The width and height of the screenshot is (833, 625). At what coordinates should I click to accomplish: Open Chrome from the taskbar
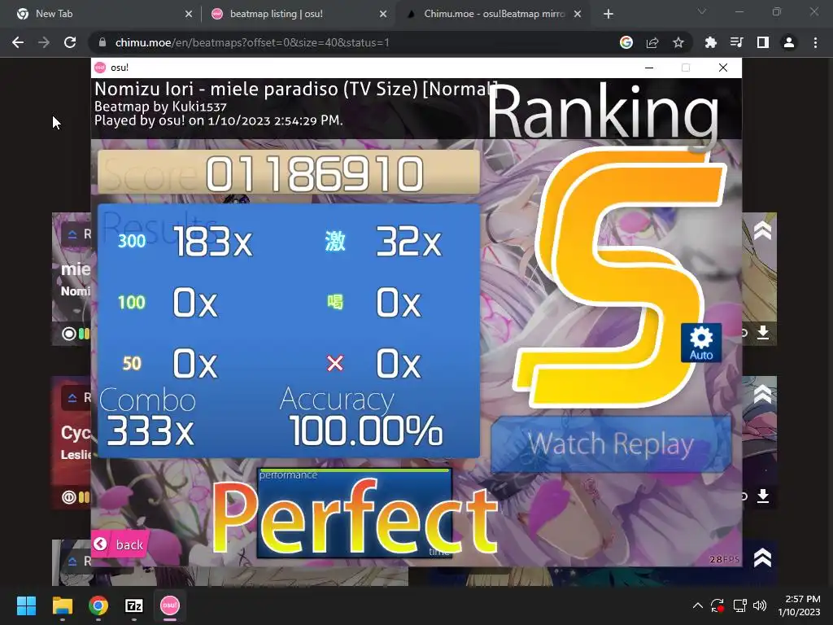coord(98,605)
